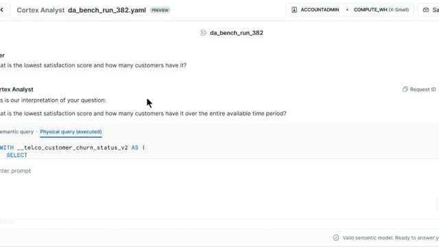Click the green warehouse status dot
Viewport: 439px width, 247px height.
[x=347, y=10]
